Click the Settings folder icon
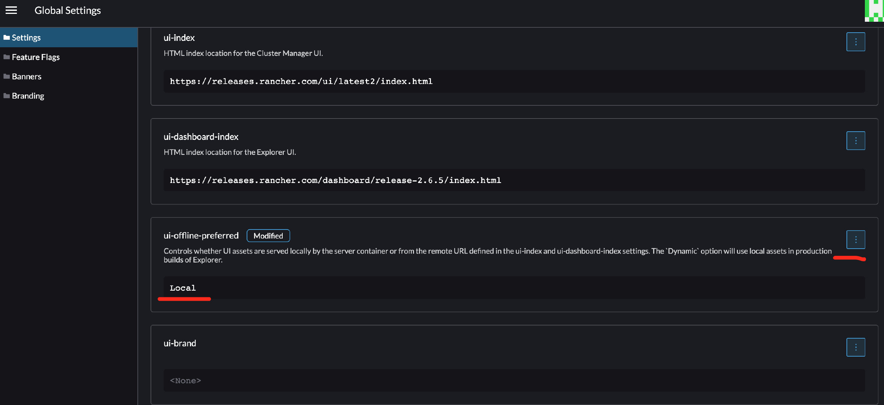 click(x=6, y=37)
